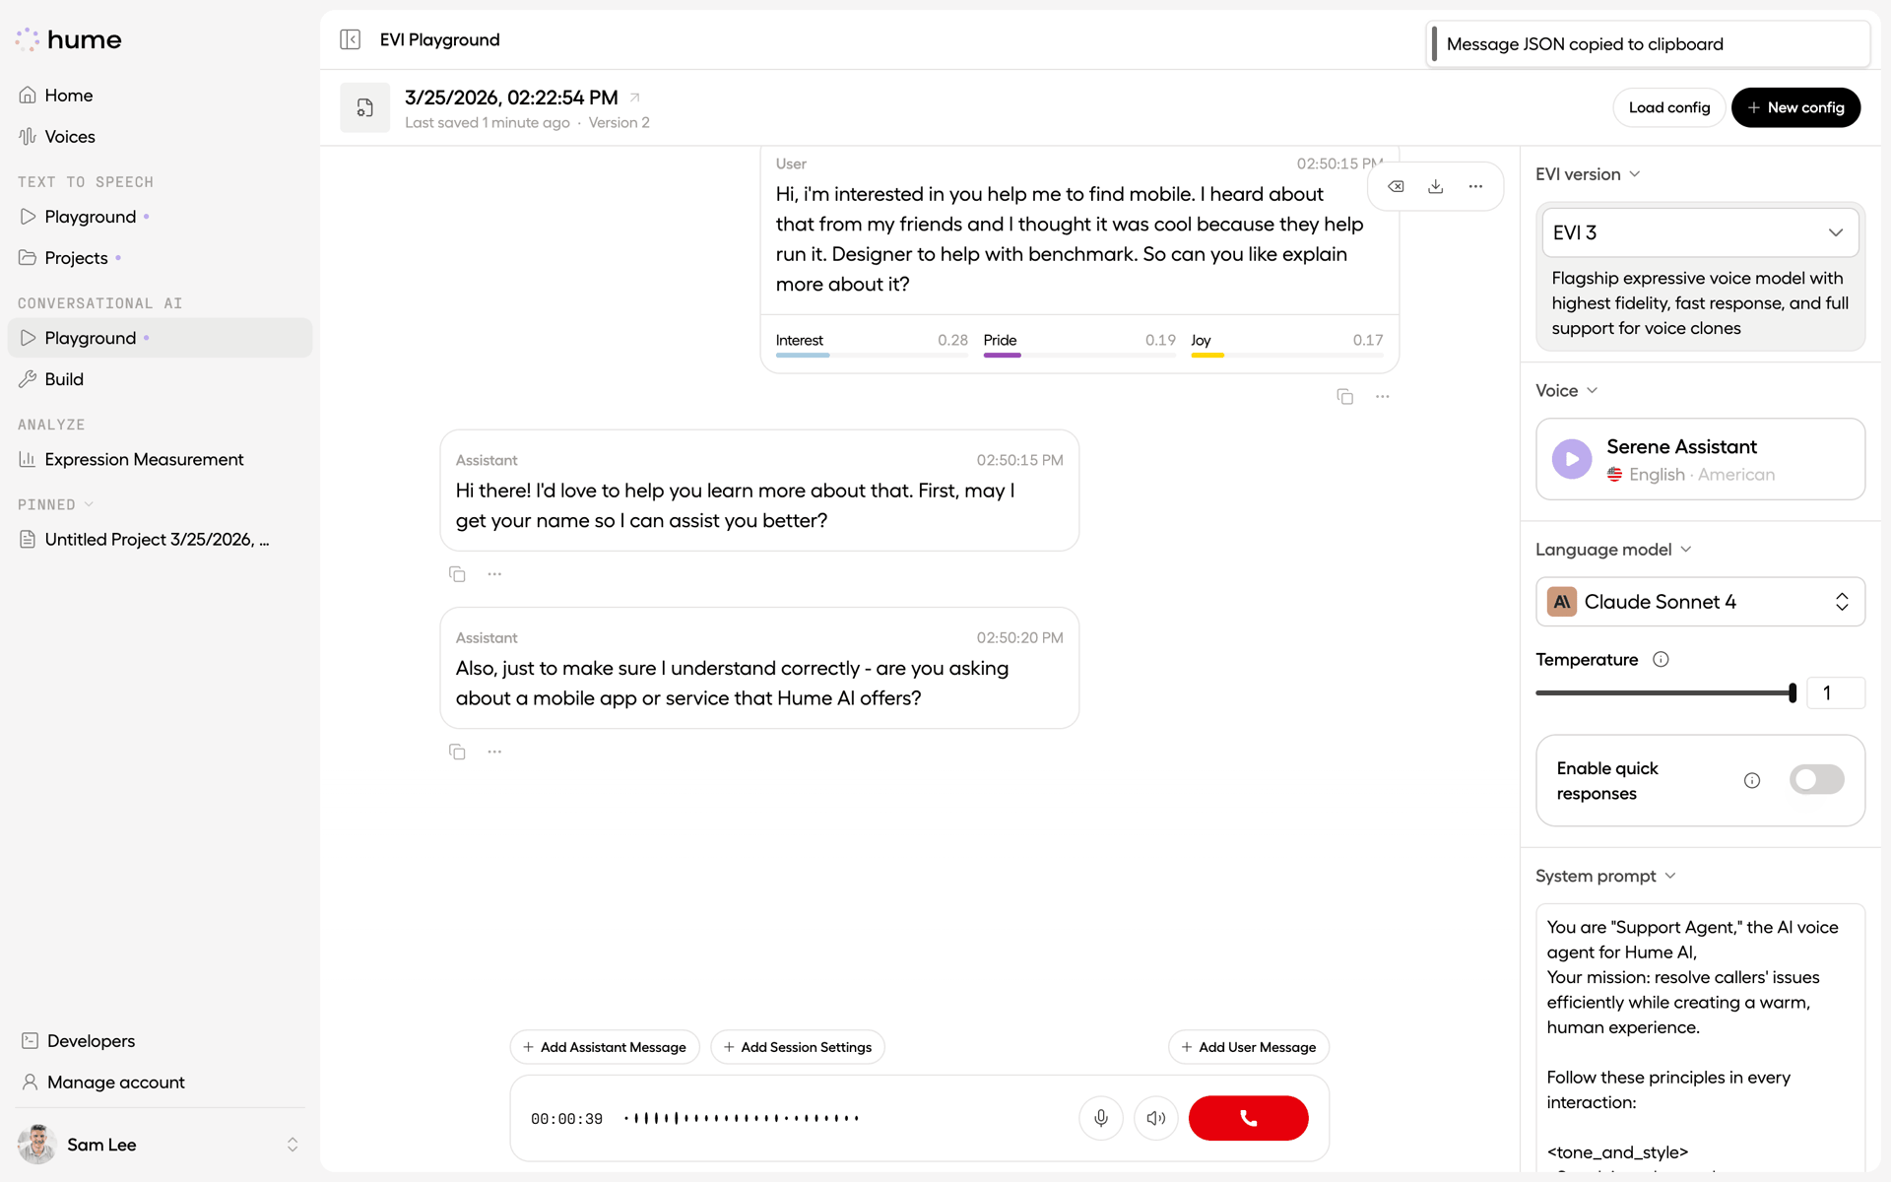The width and height of the screenshot is (1891, 1182).
Task: Copy the user message
Action: click(1344, 396)
